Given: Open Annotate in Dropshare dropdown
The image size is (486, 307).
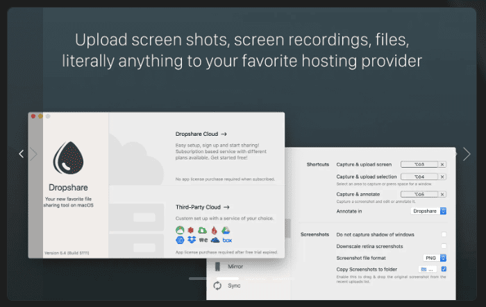Looking at the screenshot, I should coord(428,211).
